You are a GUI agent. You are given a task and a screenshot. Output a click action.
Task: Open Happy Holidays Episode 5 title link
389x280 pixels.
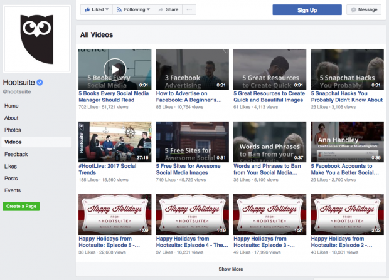(109, 242)
